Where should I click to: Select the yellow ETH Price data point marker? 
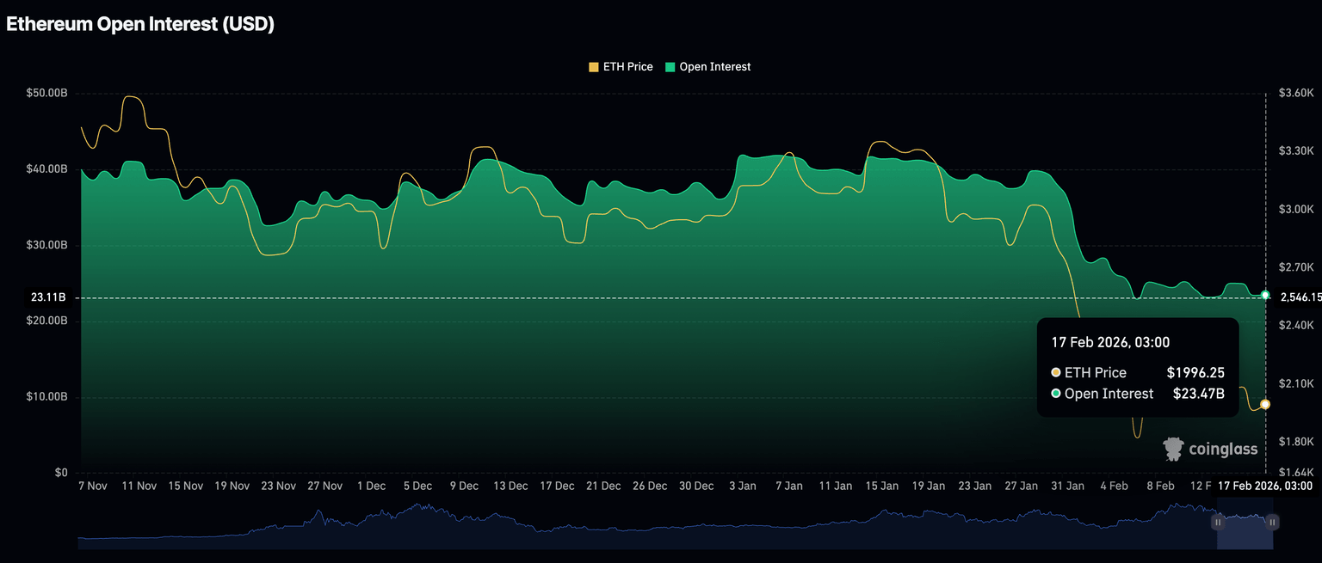tap(1265, 404)
